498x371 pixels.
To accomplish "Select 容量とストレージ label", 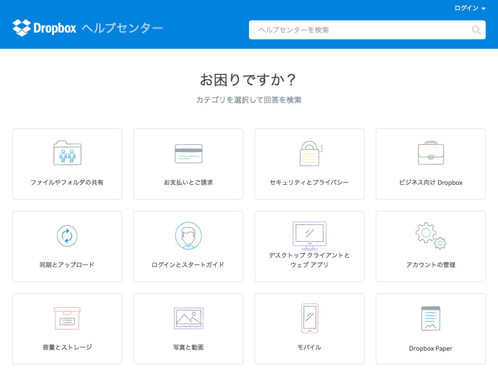I will [67, 347].
